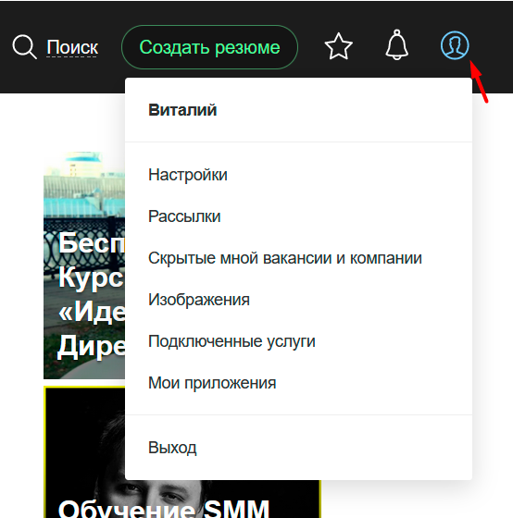Open the free course banner with embankment photo

(x=84, y=265)
